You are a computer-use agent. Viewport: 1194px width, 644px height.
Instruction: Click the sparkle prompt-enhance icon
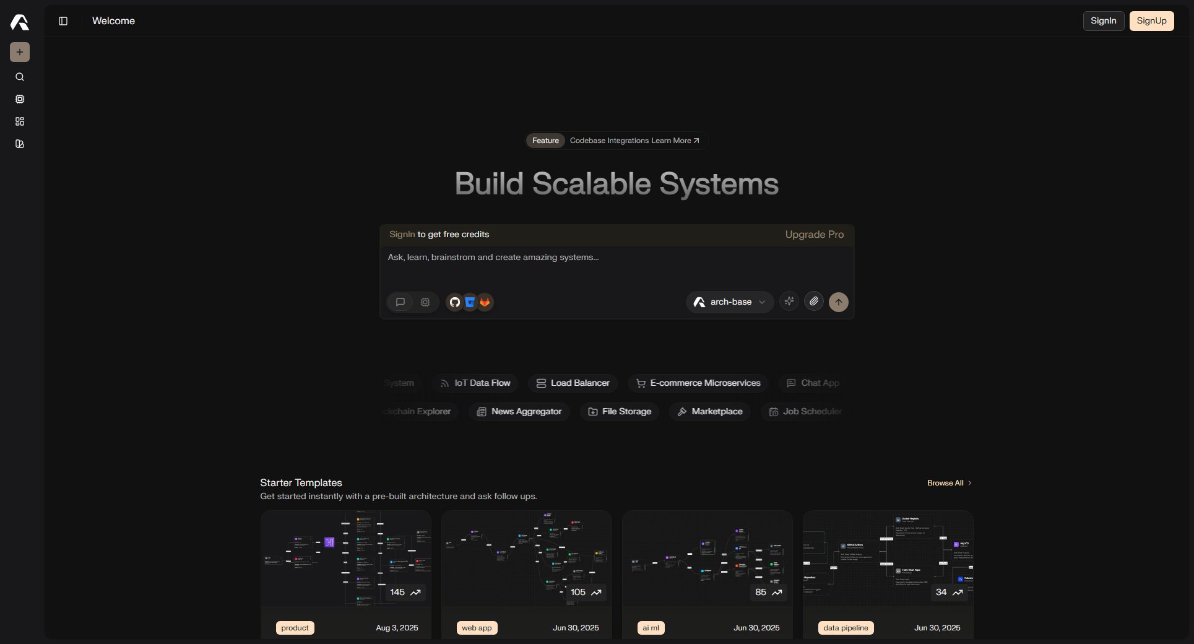coord(789,302)
